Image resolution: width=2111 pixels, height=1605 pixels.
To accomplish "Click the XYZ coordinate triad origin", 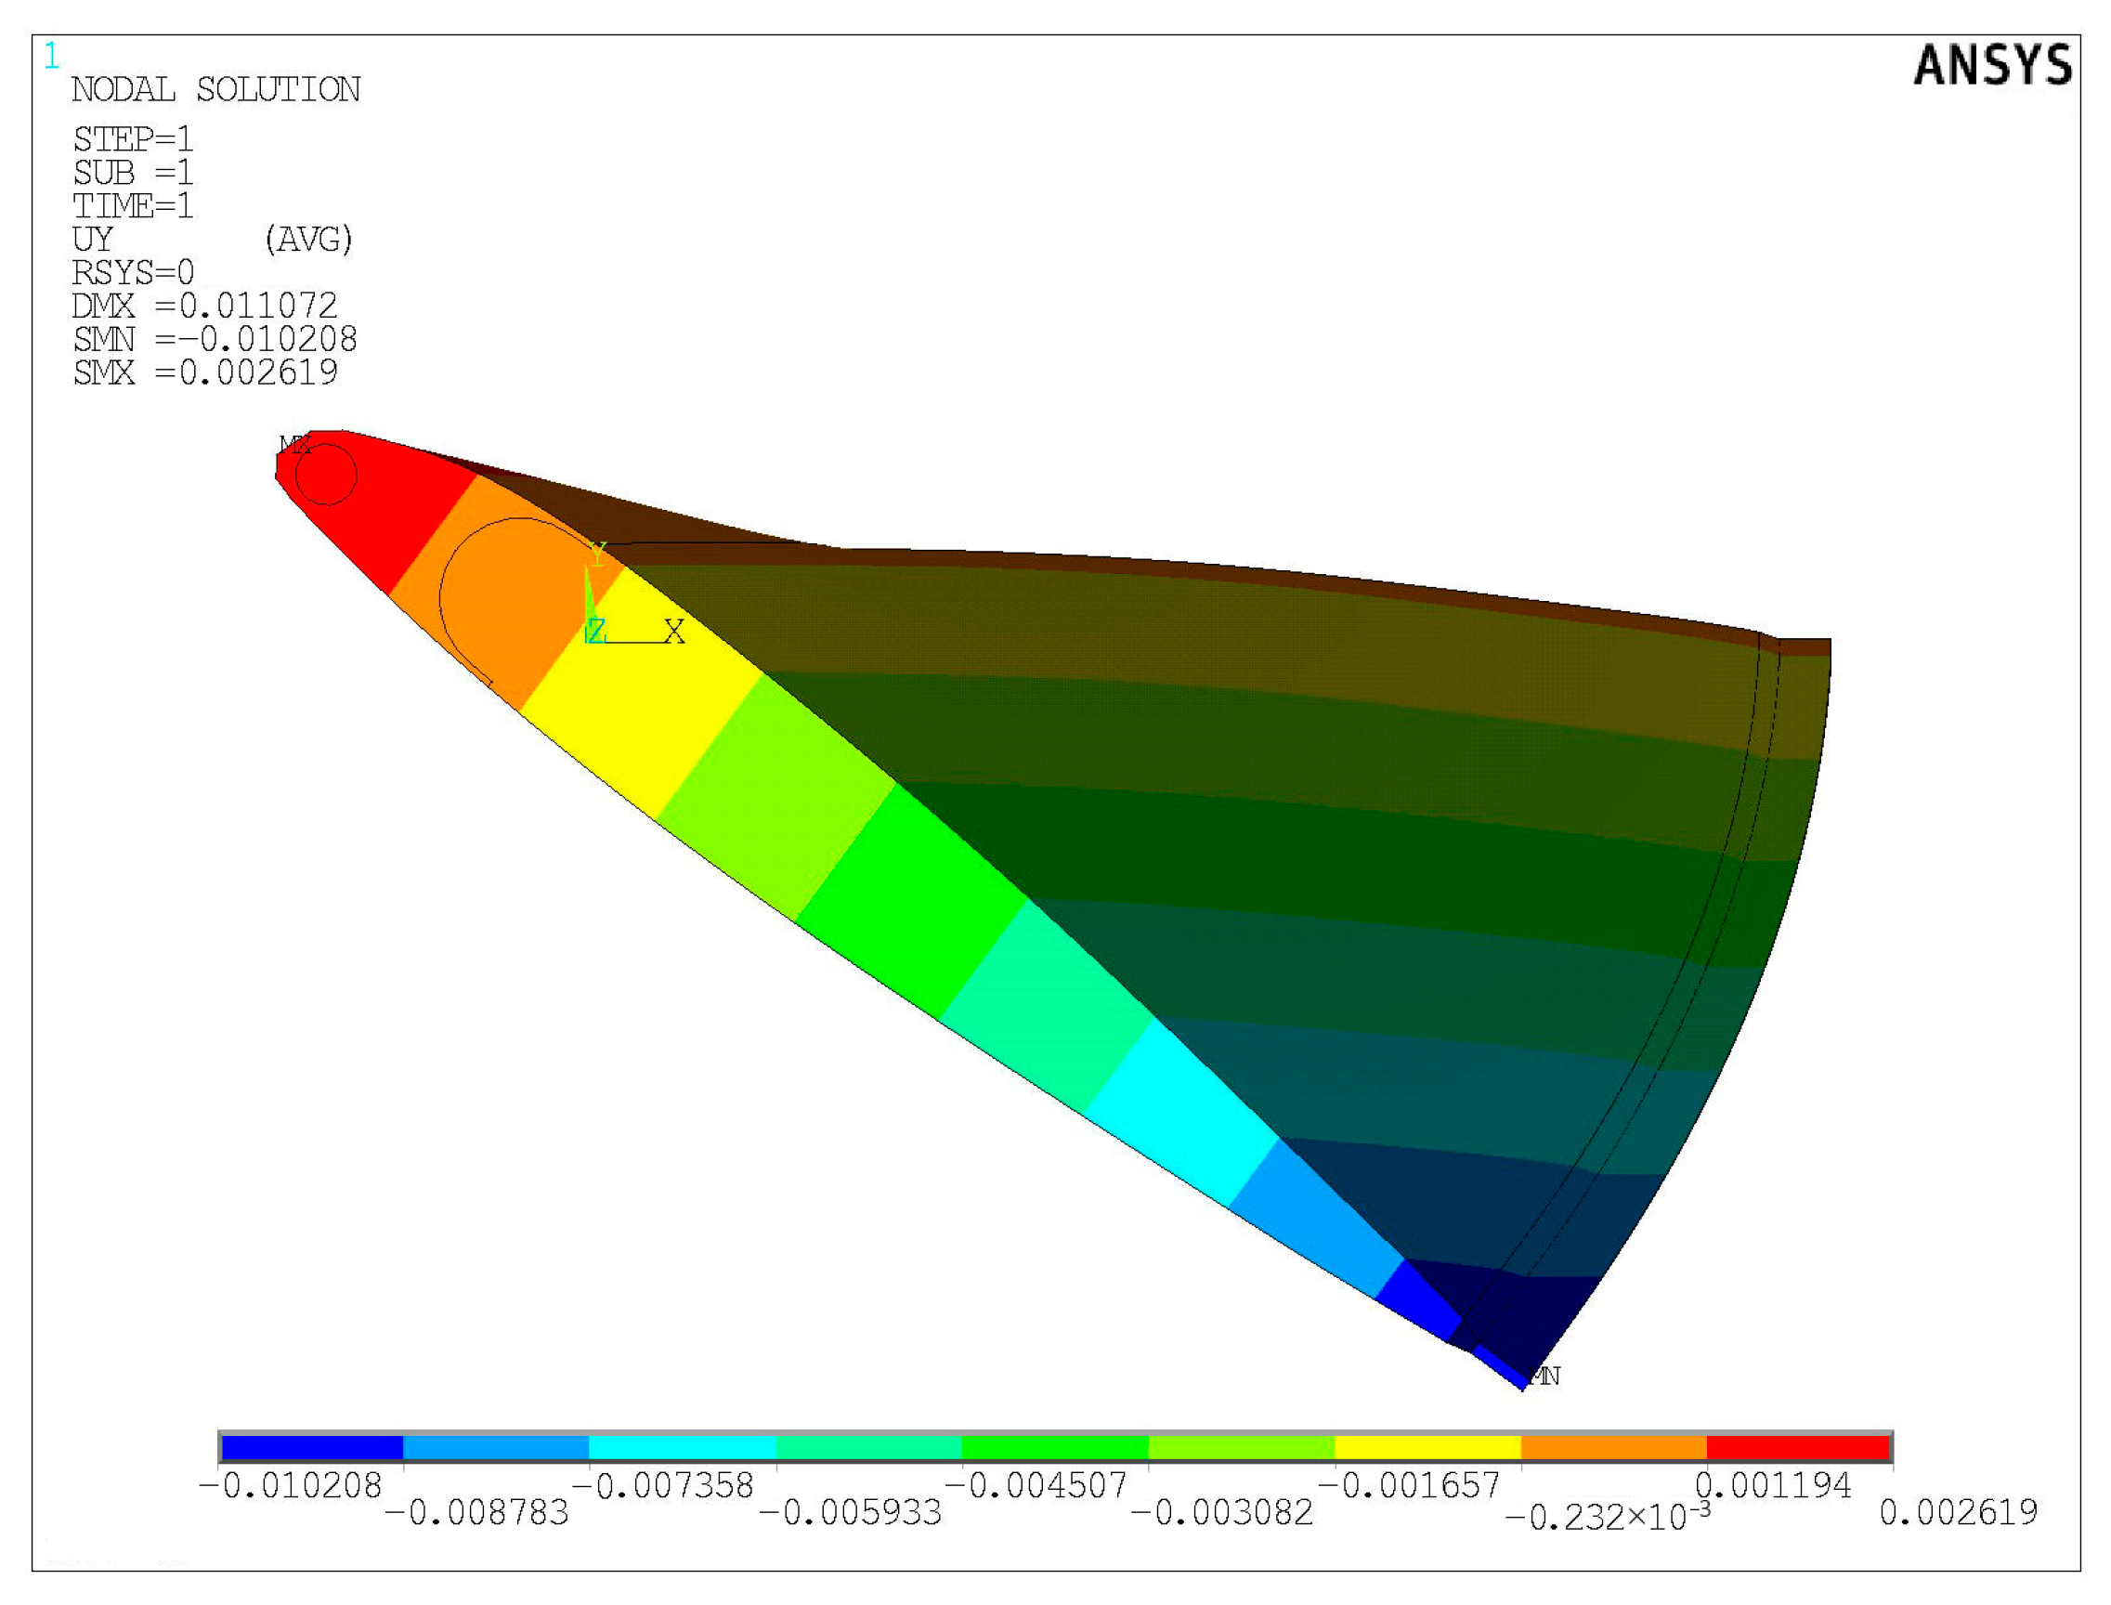I will click(590, 638).
